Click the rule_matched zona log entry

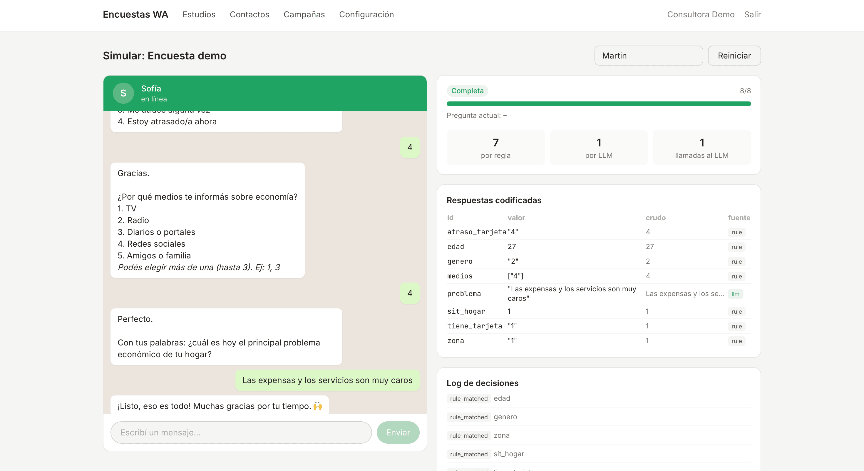pyautogui.click(x=599, y=435)
